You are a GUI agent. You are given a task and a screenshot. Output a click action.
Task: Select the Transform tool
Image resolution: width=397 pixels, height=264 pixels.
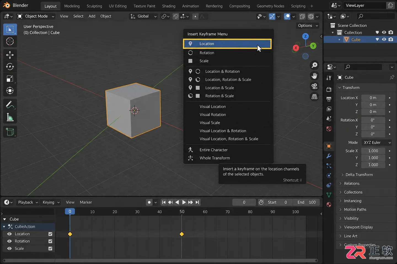pos(10,90)
